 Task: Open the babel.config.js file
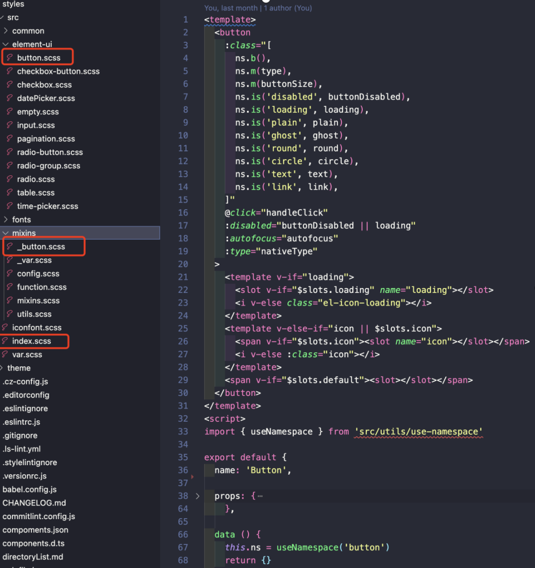tap(30, 490)
